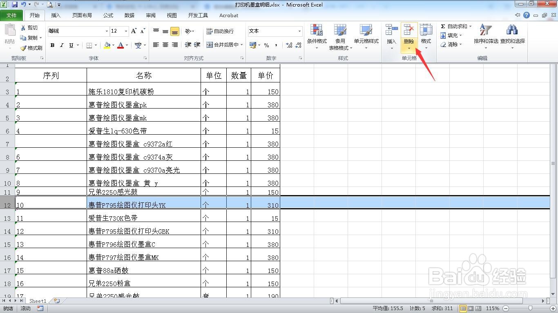
Task: Toggle Italic formatting
Action: coord(62,45)
